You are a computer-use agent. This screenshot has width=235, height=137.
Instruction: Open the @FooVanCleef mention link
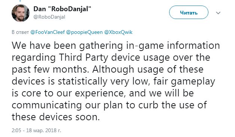pos(48,32)
